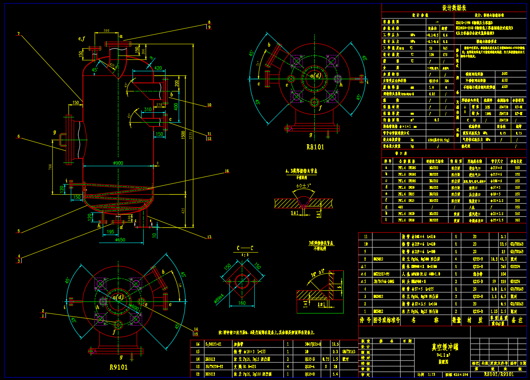530x380 pixels.
Task: Click the R9101 bottom view label
Action: click(119, 367)
